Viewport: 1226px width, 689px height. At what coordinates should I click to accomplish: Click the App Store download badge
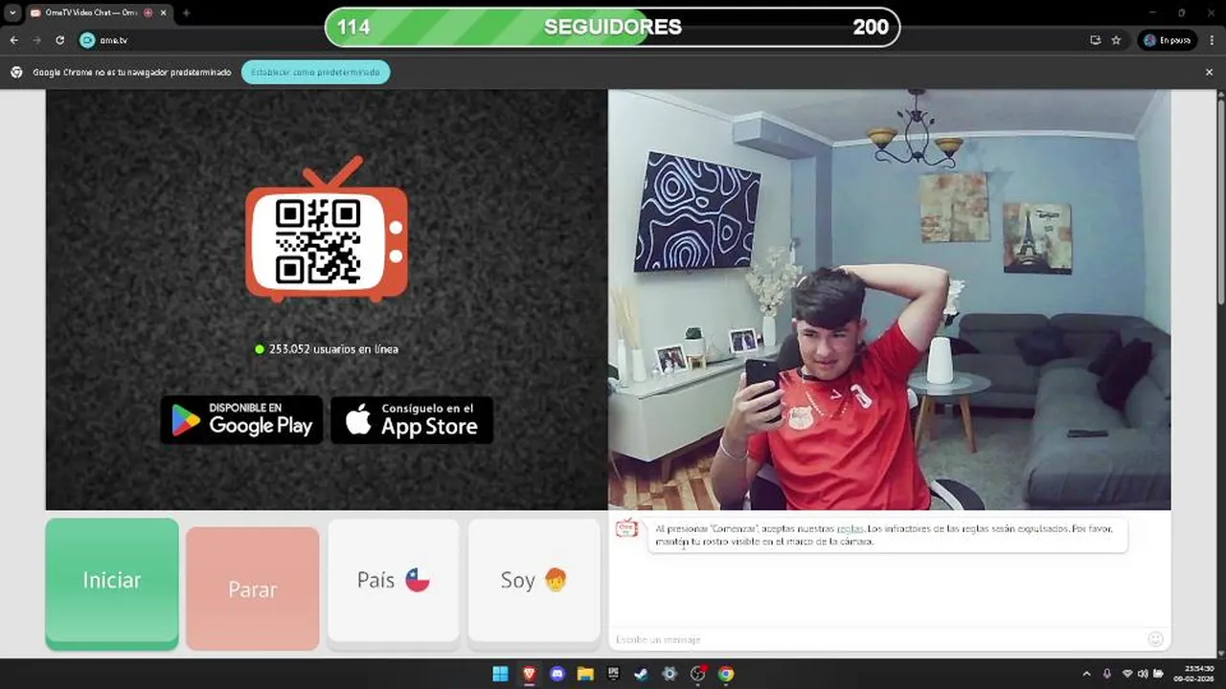tap(412, 420)
